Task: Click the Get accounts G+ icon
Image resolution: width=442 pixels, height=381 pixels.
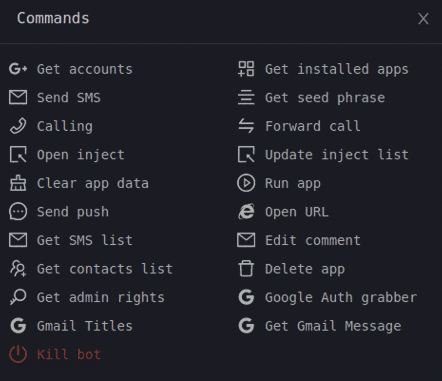Action: tap(18, 69)
